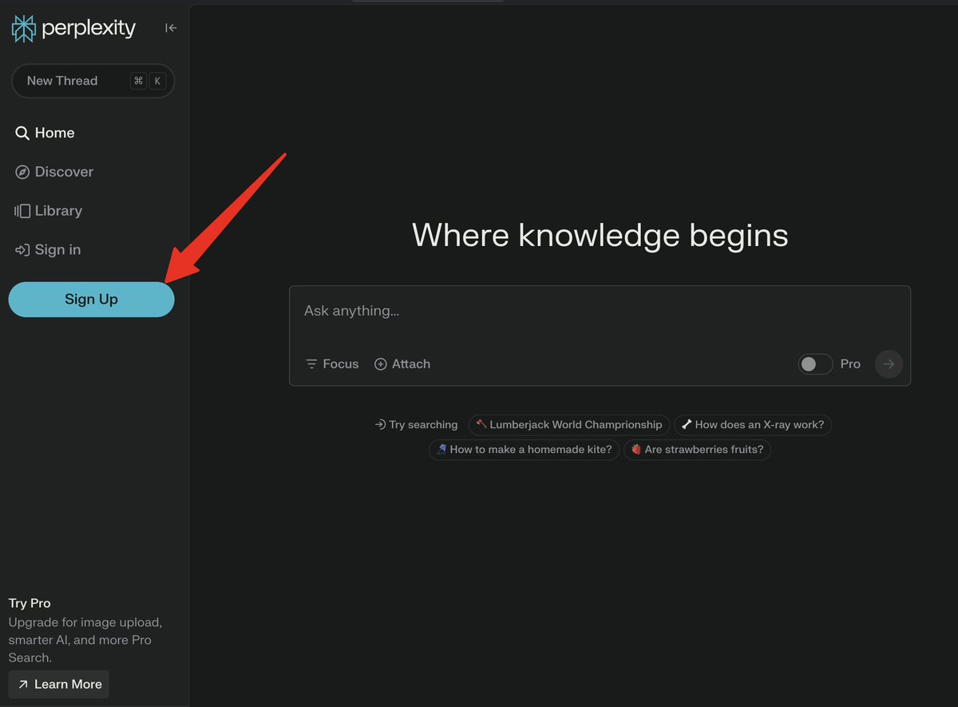Click the Pro label beside the toggle

point(850,364)
